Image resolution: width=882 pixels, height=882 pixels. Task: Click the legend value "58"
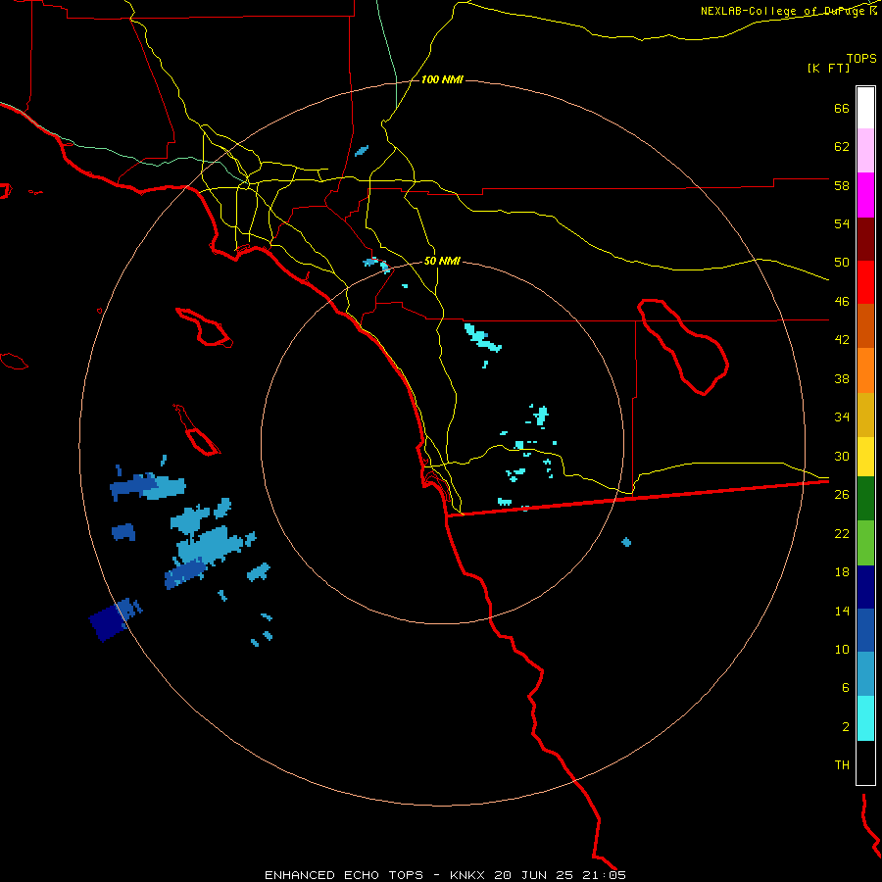(842, 185)
